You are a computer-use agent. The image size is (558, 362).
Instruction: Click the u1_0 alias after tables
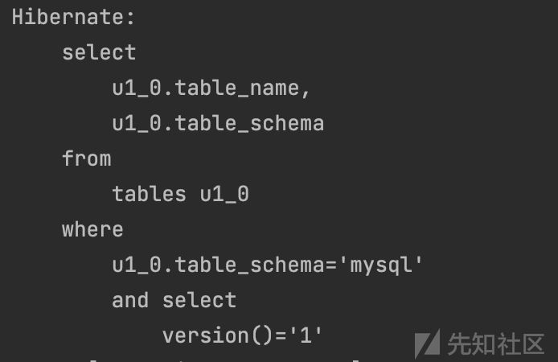(224, 195)
